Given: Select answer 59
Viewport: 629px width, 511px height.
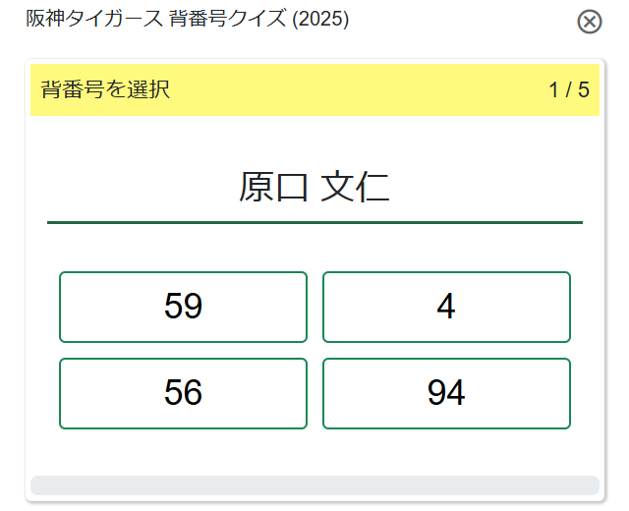Looking at the screenshot, I should 183,307.
